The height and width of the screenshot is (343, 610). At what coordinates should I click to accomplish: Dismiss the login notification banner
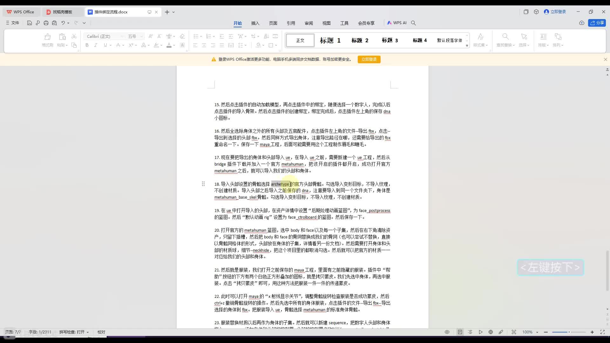[x=605, y=59]
